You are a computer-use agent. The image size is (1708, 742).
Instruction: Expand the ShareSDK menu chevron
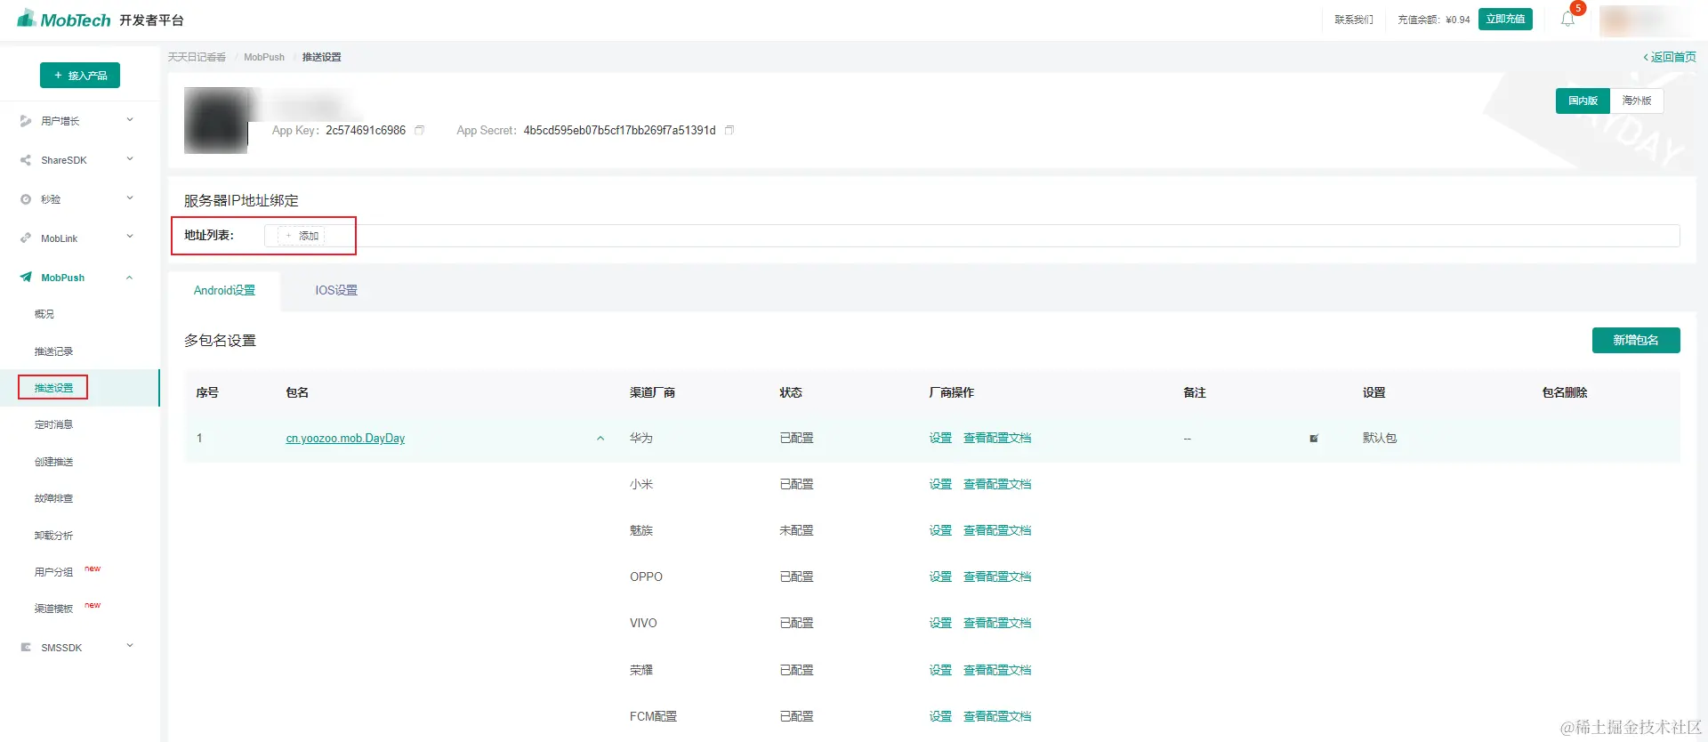pyautogui.click(x=130, y=159)
